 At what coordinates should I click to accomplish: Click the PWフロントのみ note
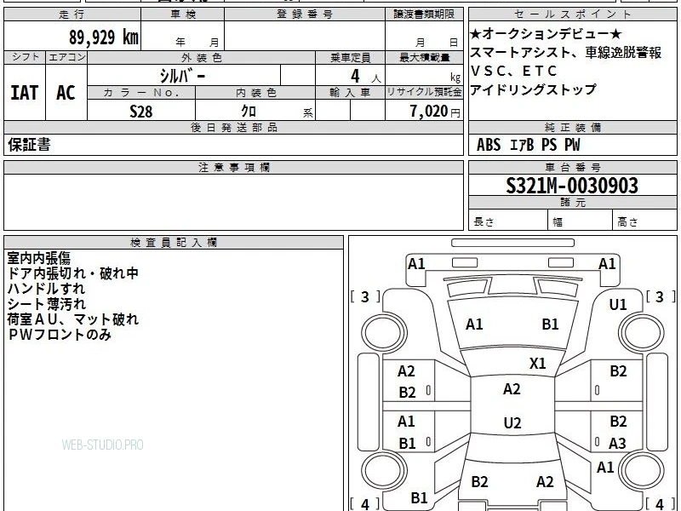tap(60, 335)
